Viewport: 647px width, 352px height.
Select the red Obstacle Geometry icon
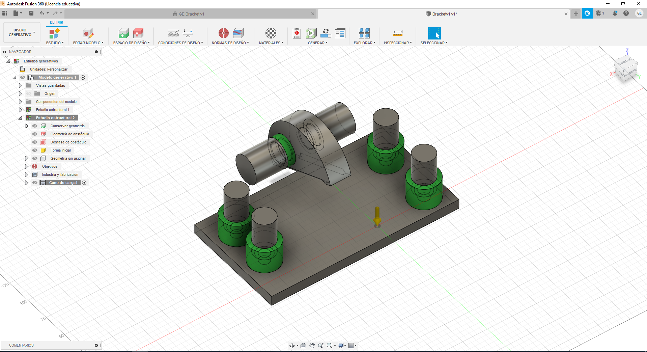click(x=138, y=33)
